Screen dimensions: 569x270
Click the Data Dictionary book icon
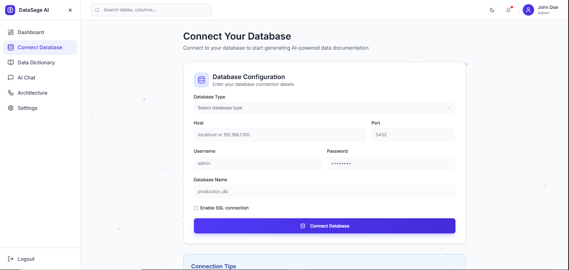point(11,63)
